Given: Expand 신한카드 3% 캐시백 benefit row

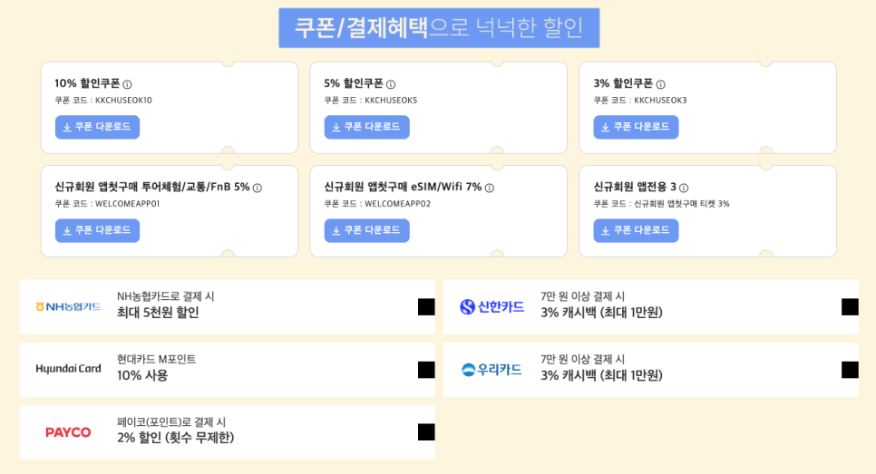Looking at the screenshot, I should pos(850,306).
